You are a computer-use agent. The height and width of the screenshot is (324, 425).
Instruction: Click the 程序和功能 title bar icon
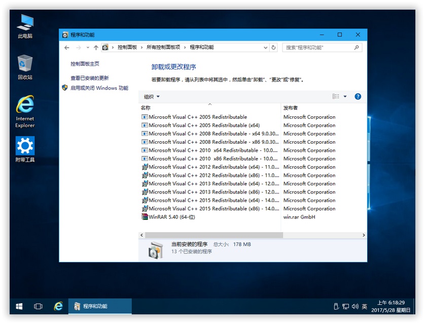(65, 35)
